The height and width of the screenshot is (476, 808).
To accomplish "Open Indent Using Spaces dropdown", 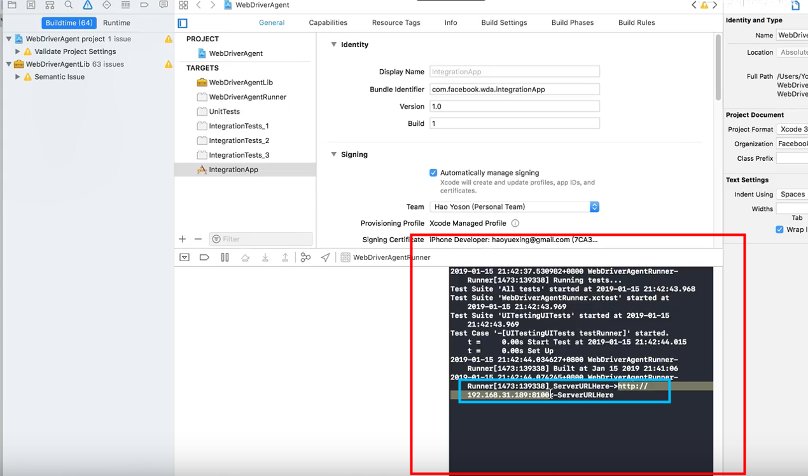I will [793, 194].
